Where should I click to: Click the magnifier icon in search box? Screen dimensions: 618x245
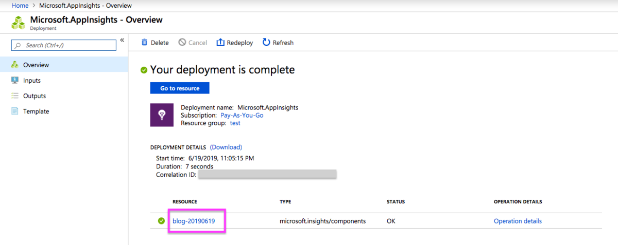[19, 45]
